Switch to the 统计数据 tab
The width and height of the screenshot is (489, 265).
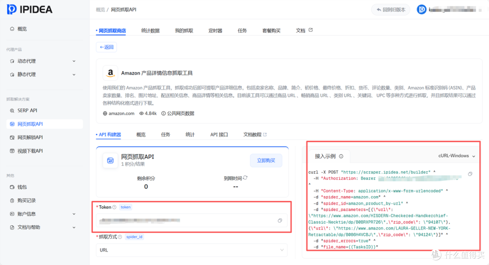click(150, 31)
